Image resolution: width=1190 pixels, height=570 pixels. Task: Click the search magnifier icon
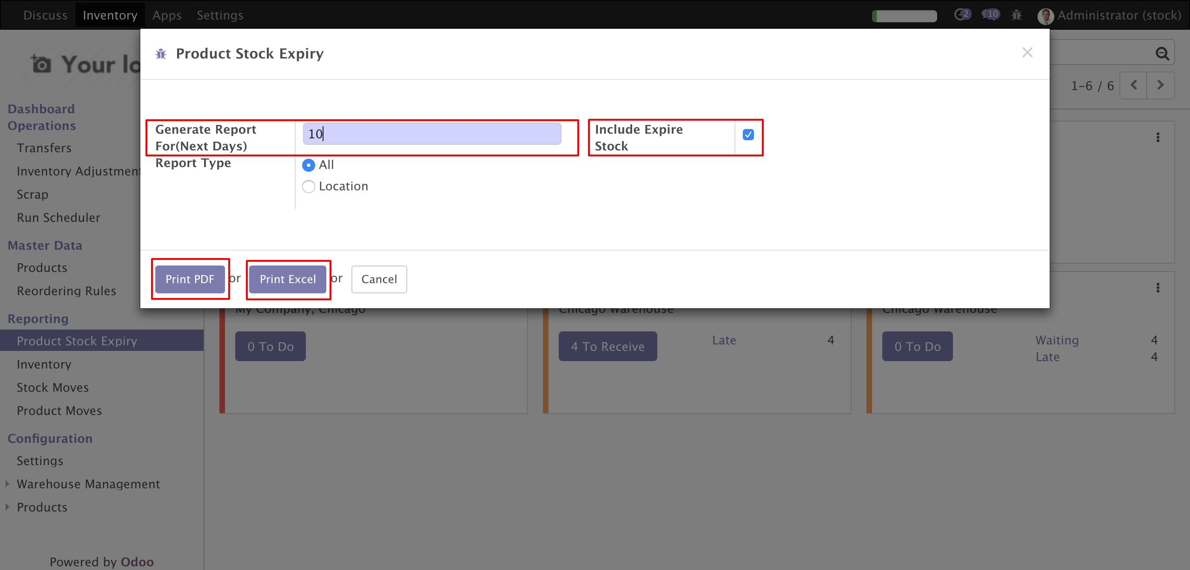pyautogui.click(x=1162, y=54)
